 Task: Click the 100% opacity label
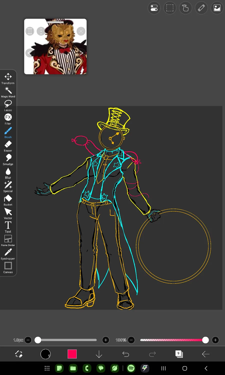pyautogui.click(x=121, y=340)
